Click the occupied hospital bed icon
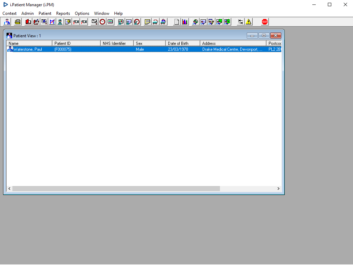The image size is (353, 265). (163, 22)
